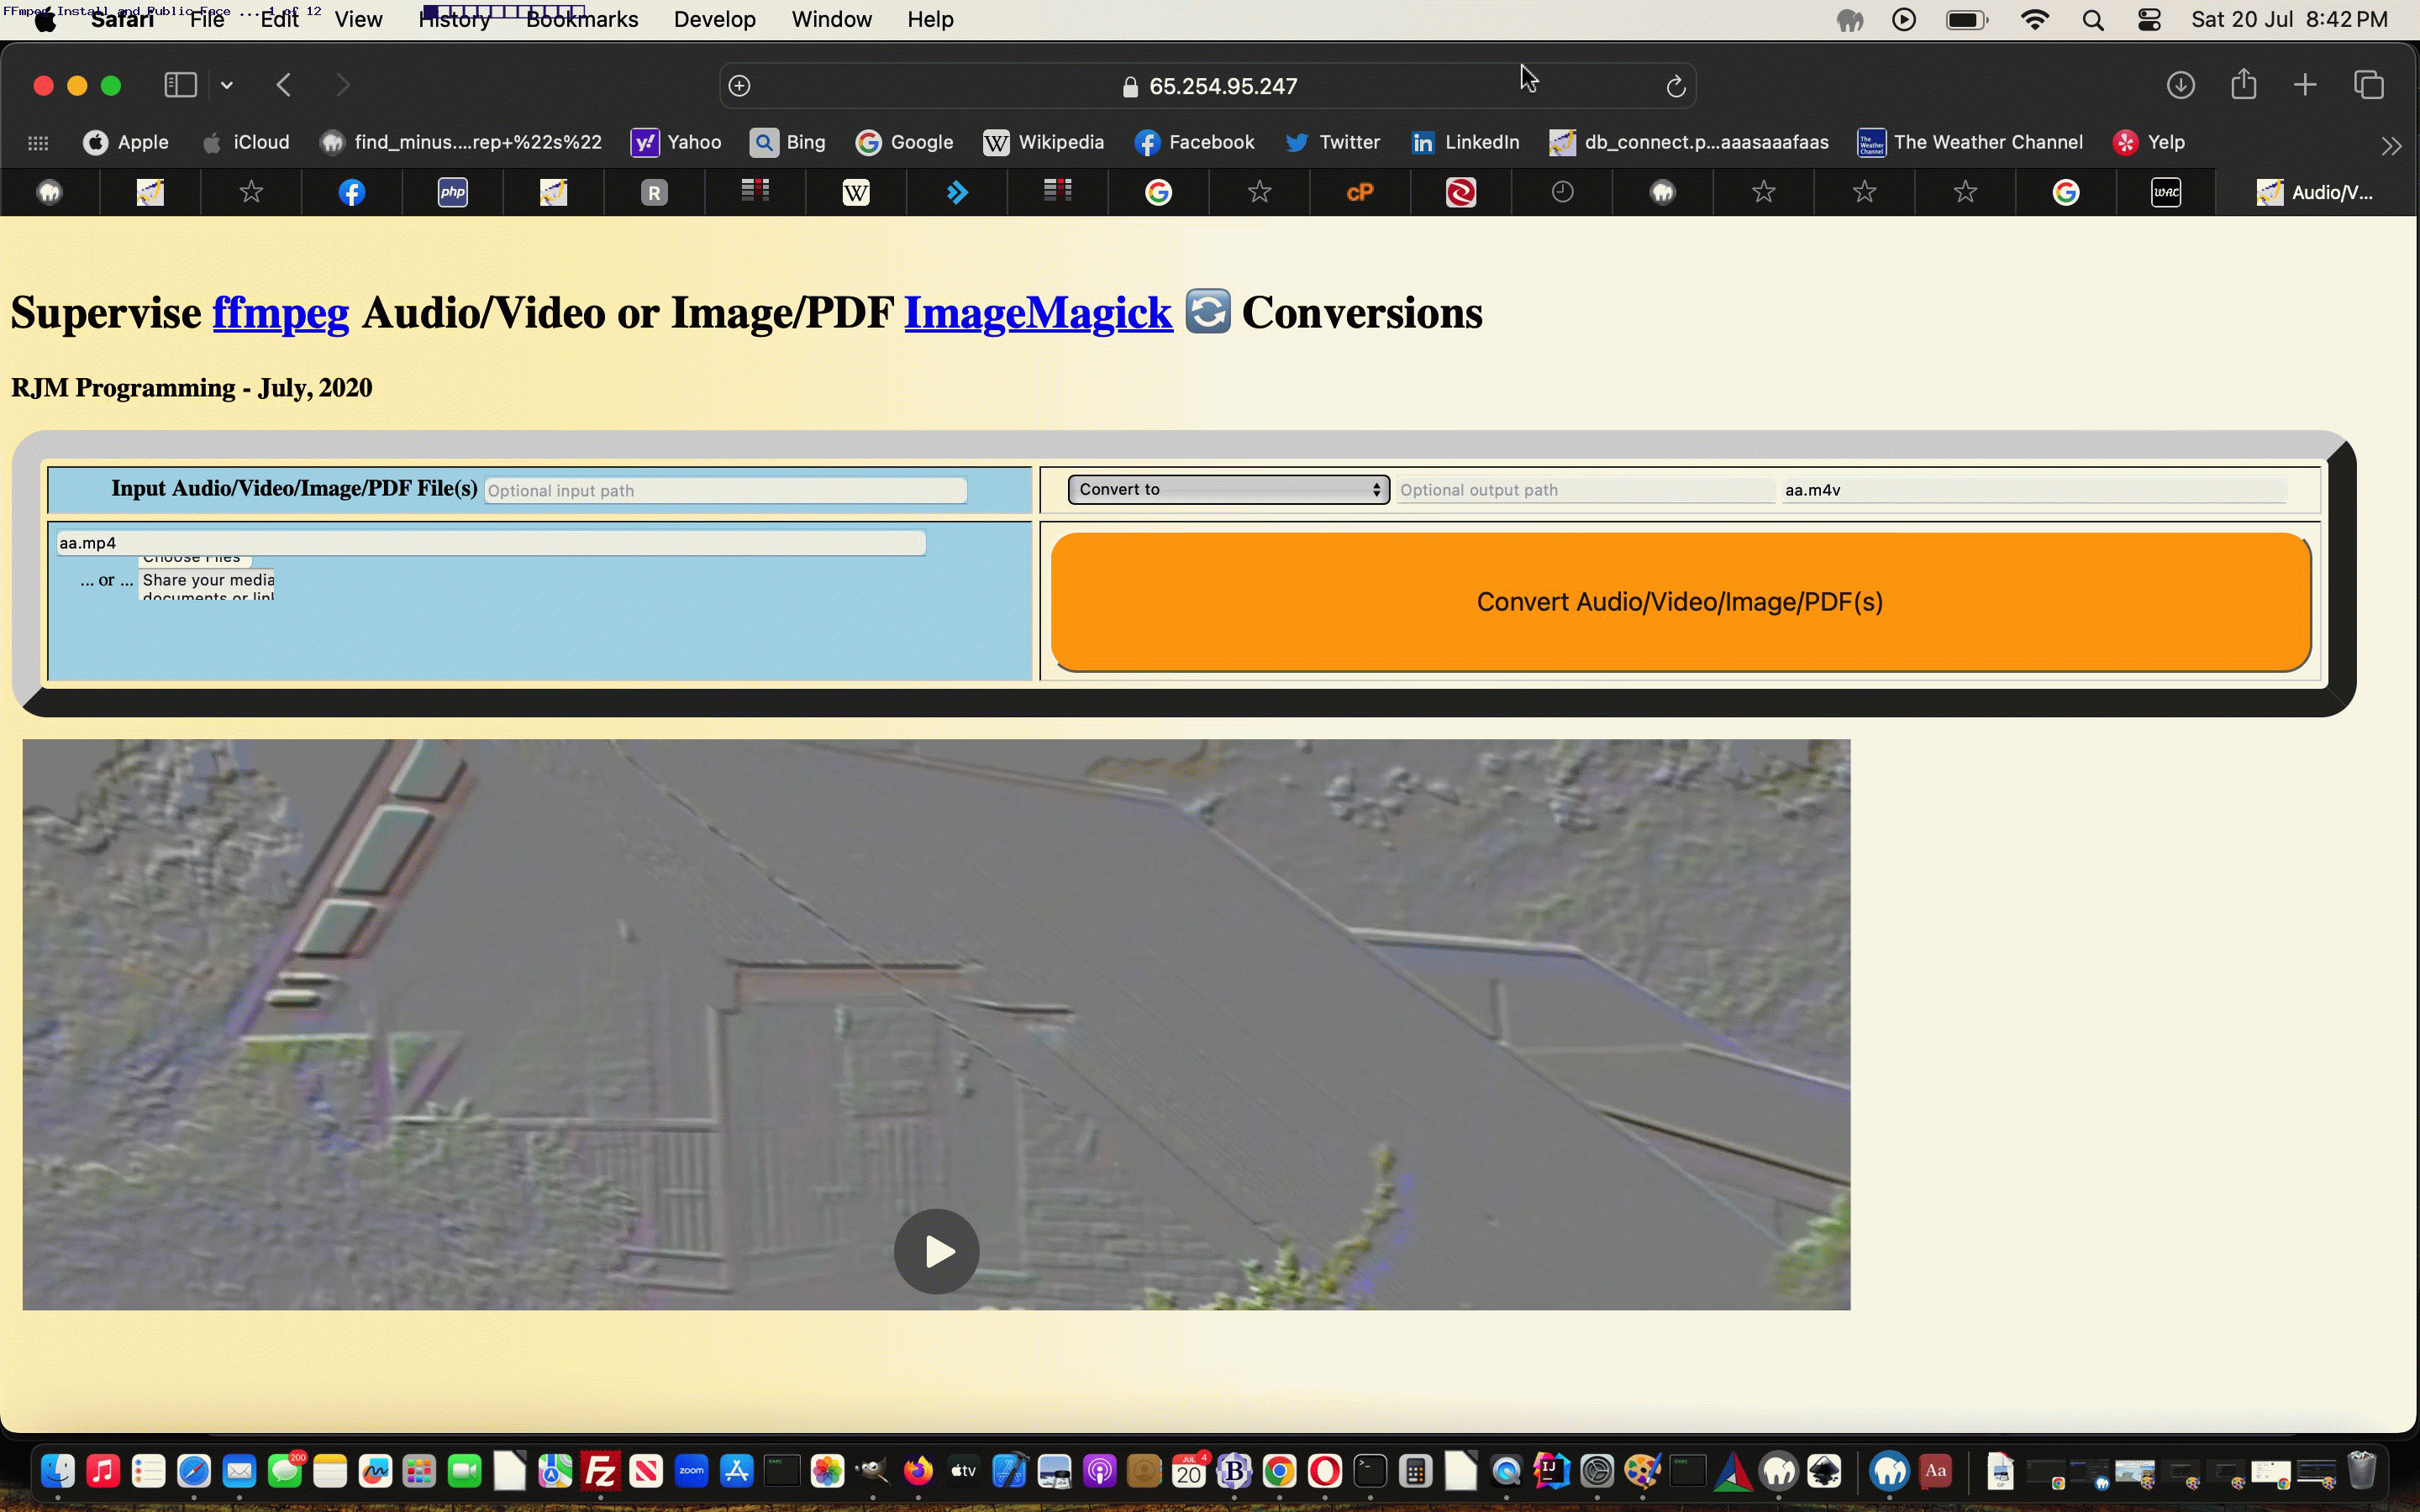Screen dimensions: 2420x1512
Task: Open the Yahoo bookmark
Action: pos(676,142)
